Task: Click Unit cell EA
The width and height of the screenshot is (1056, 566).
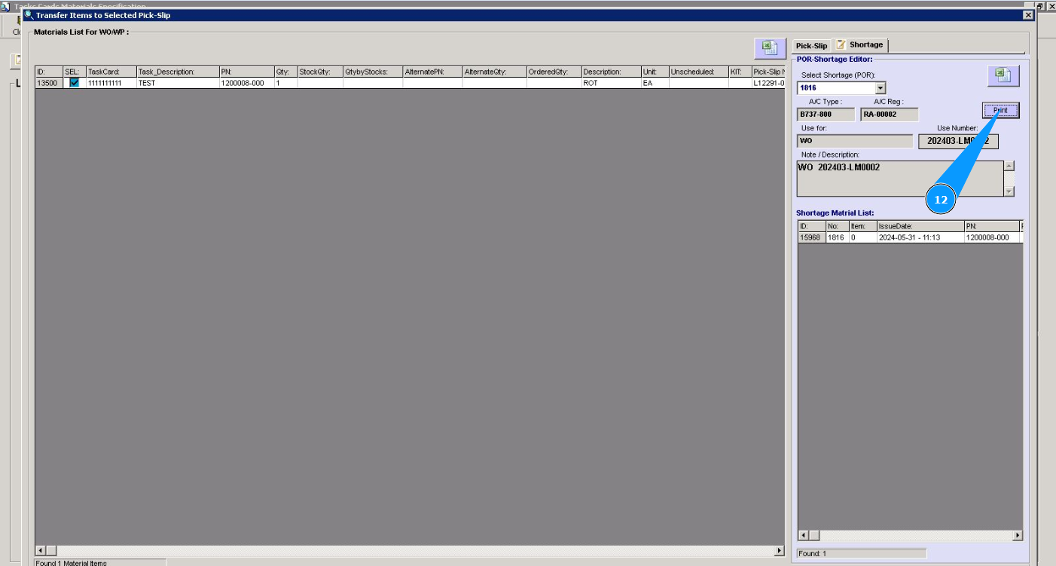Action: tap(655, 83)
